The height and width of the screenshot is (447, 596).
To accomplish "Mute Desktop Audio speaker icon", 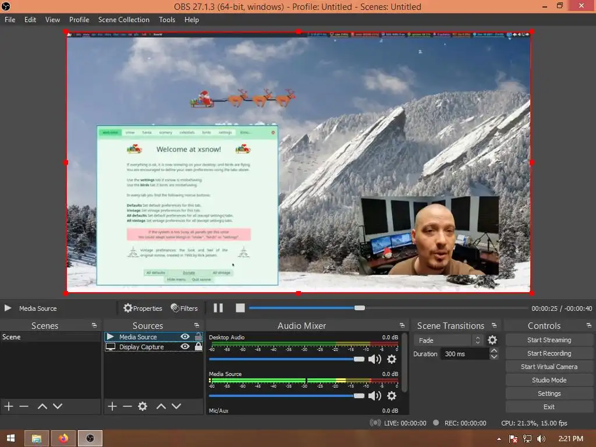I will click(x=375, y=359).
